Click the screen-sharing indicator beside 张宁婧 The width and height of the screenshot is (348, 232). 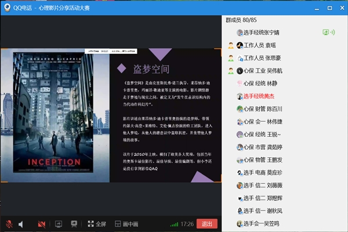(x=325, y=32)
